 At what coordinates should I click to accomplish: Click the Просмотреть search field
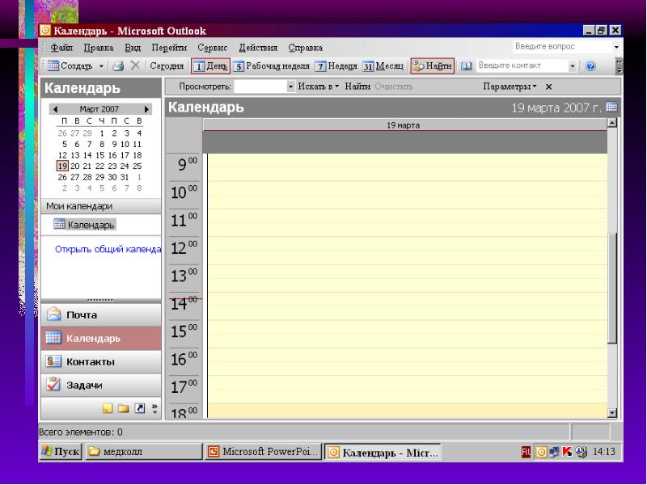pos(260,86)
